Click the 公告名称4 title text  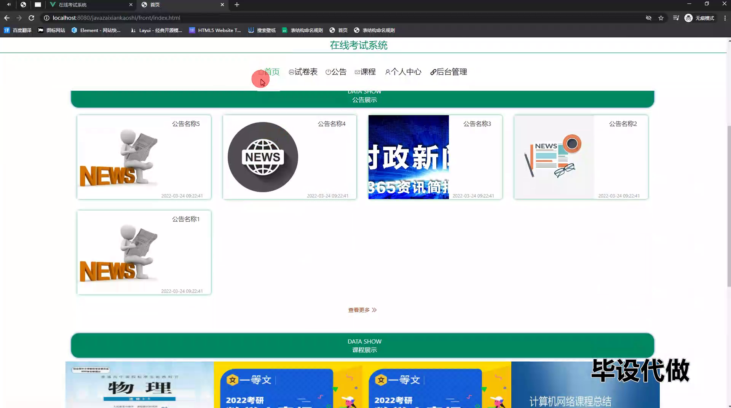pyautogui.click(x=332, y=124)
